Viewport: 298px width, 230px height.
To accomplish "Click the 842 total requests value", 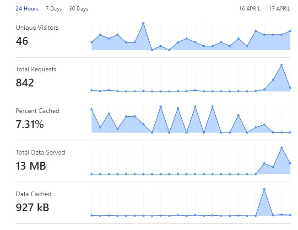I will (x=25, y=83).
